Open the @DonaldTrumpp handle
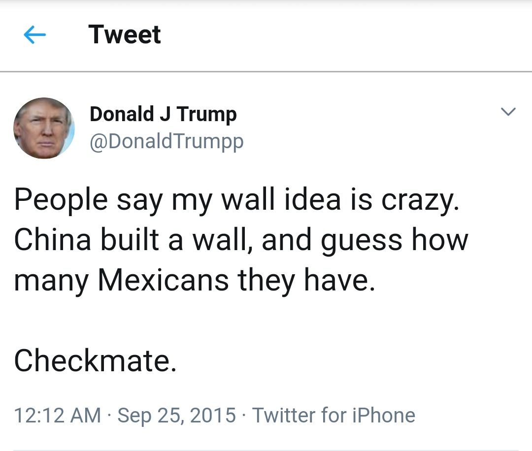532x451 pixels. 166,142
